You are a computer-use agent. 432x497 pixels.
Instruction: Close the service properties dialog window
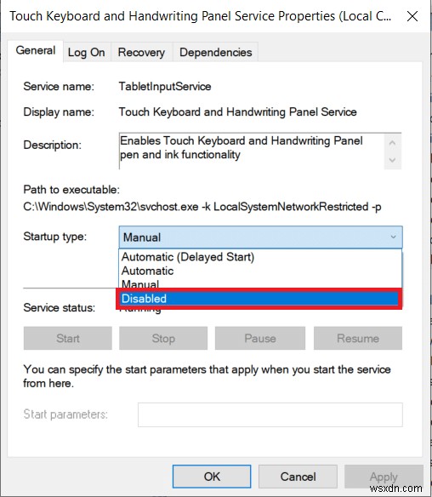pos(412,16)
